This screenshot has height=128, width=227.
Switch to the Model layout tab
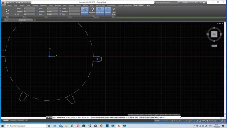[6, 120]
